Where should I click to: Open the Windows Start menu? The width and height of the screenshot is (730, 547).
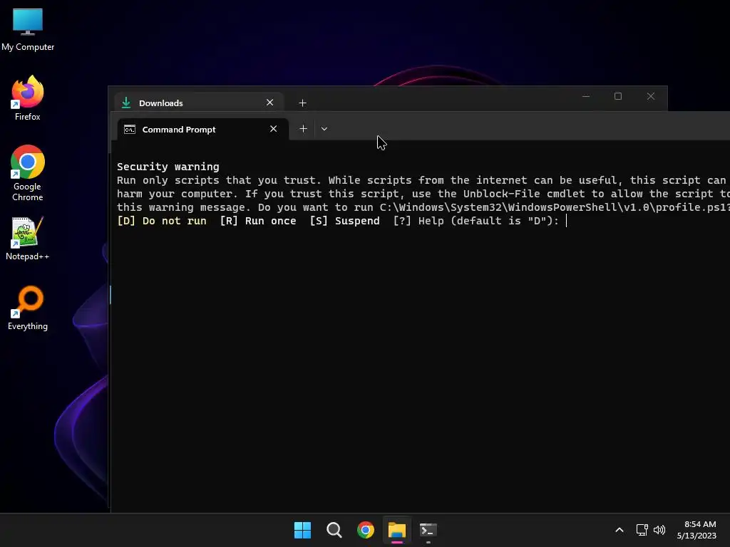coord(302,530)
